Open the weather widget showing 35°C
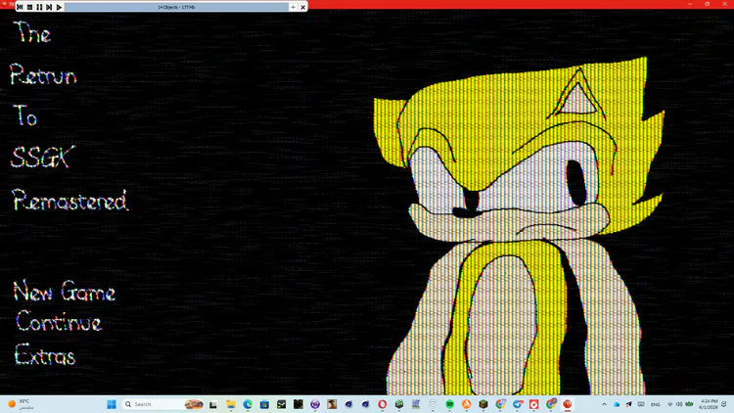Image resolution: width=734 pixels, height=413 pixels. click(22, 404)
